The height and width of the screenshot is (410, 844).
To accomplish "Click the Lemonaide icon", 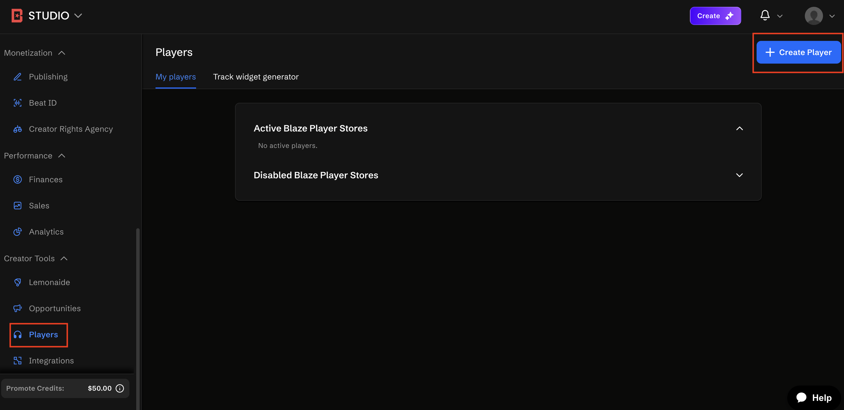I will [x=17, y=282].
